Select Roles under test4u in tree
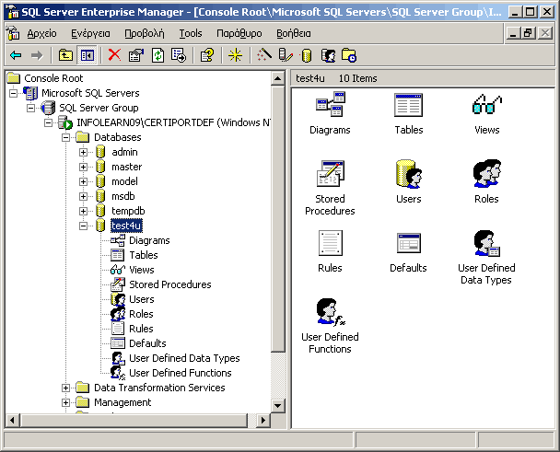 click(x=141, y=314)
